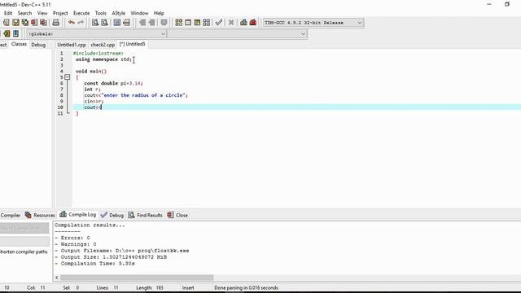Open the AStyle menu
This screenshot has width=521, height=293.
coord(119,13)
